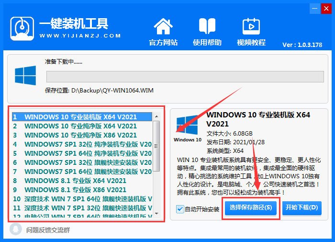
Task: Toggle the 自动开始安装 checkbox
Action: [x=180, y=209]
